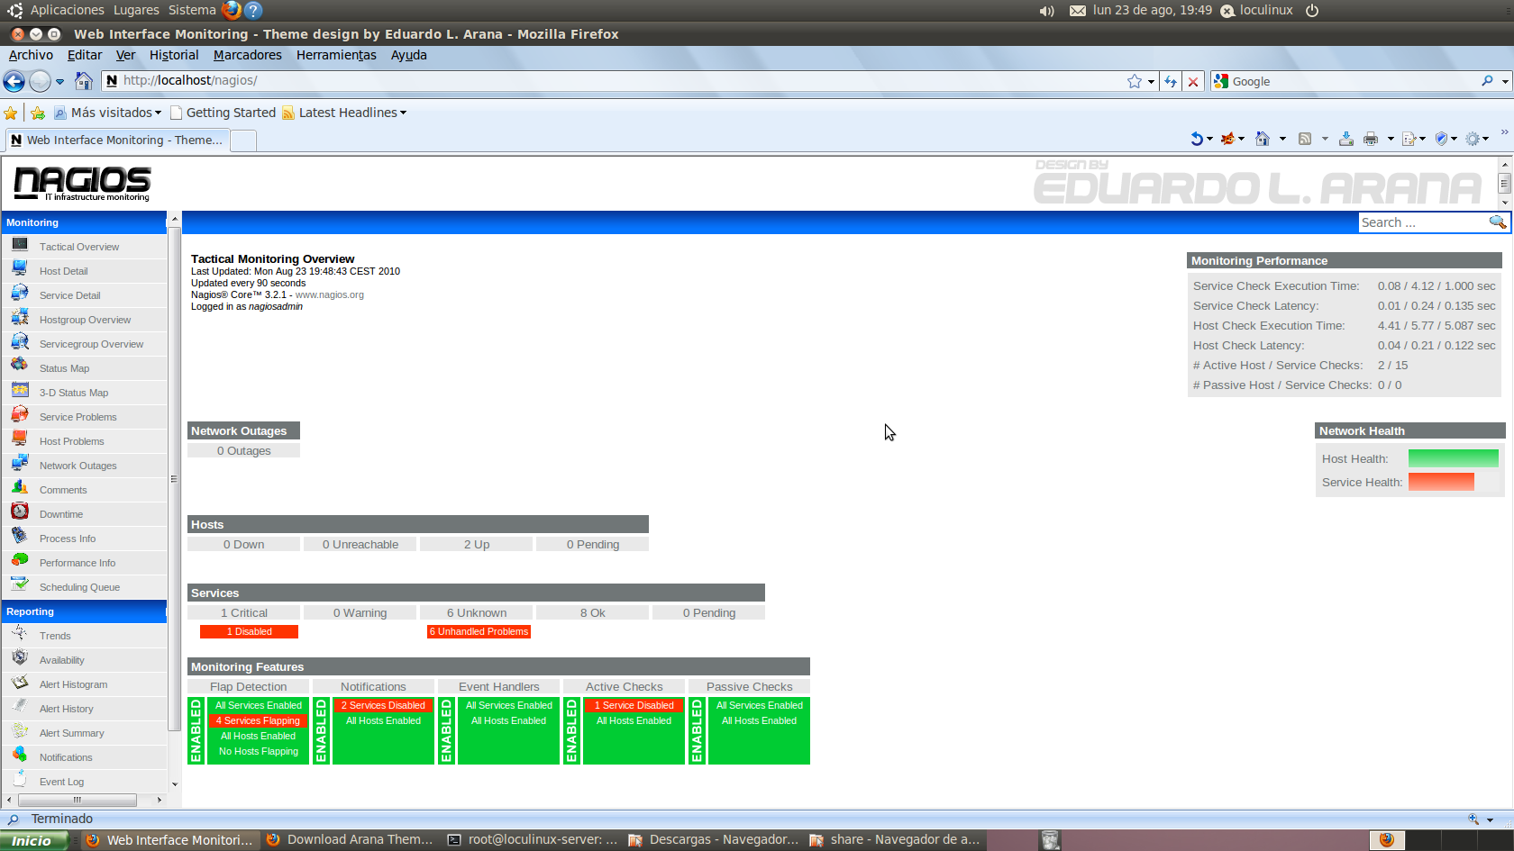Viewport: 1514px width, 851px height.
Task: Bookmark this page with the star icon
Action: pyautogui.click(x=1135, y=81)
